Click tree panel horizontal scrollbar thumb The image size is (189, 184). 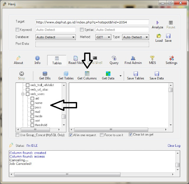point(35,130)
